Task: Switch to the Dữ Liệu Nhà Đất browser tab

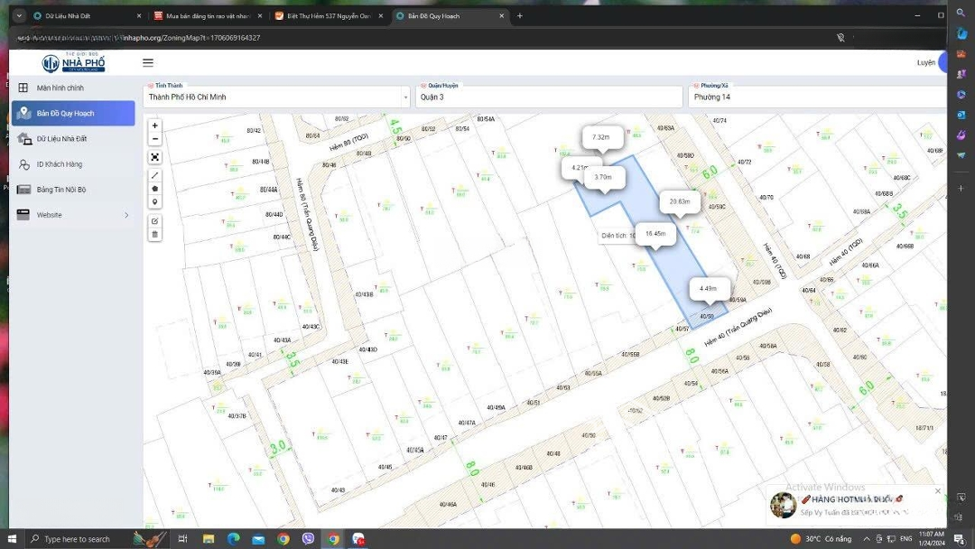Action: coord(86,16)
